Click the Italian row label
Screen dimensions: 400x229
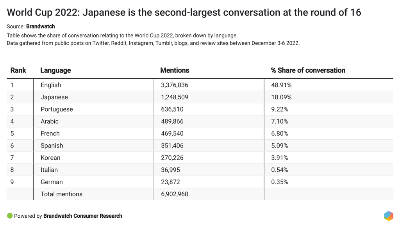[49, 170]
